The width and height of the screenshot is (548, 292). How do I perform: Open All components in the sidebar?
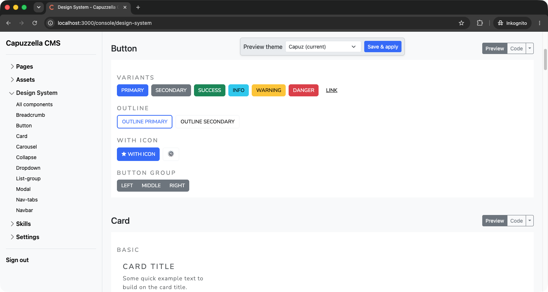pyautogui.click(x=34, y=104)
